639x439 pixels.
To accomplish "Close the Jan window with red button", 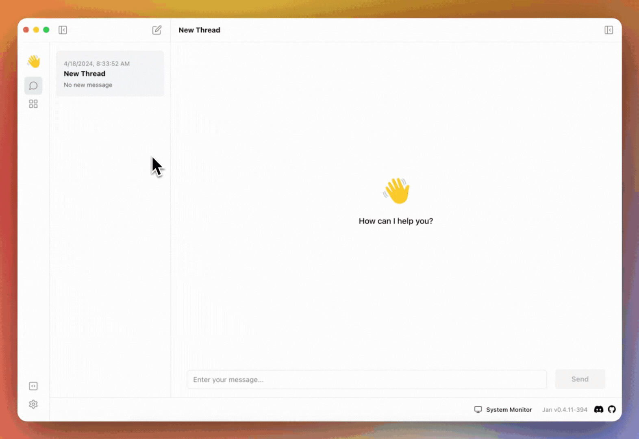I will tap(26, 30).
